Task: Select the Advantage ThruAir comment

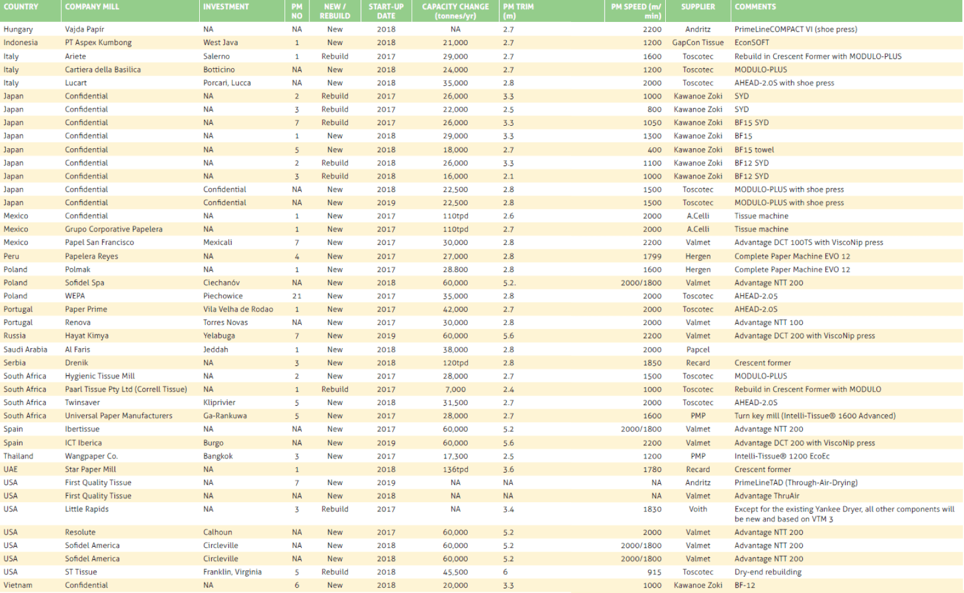Action: coord(767,496)
